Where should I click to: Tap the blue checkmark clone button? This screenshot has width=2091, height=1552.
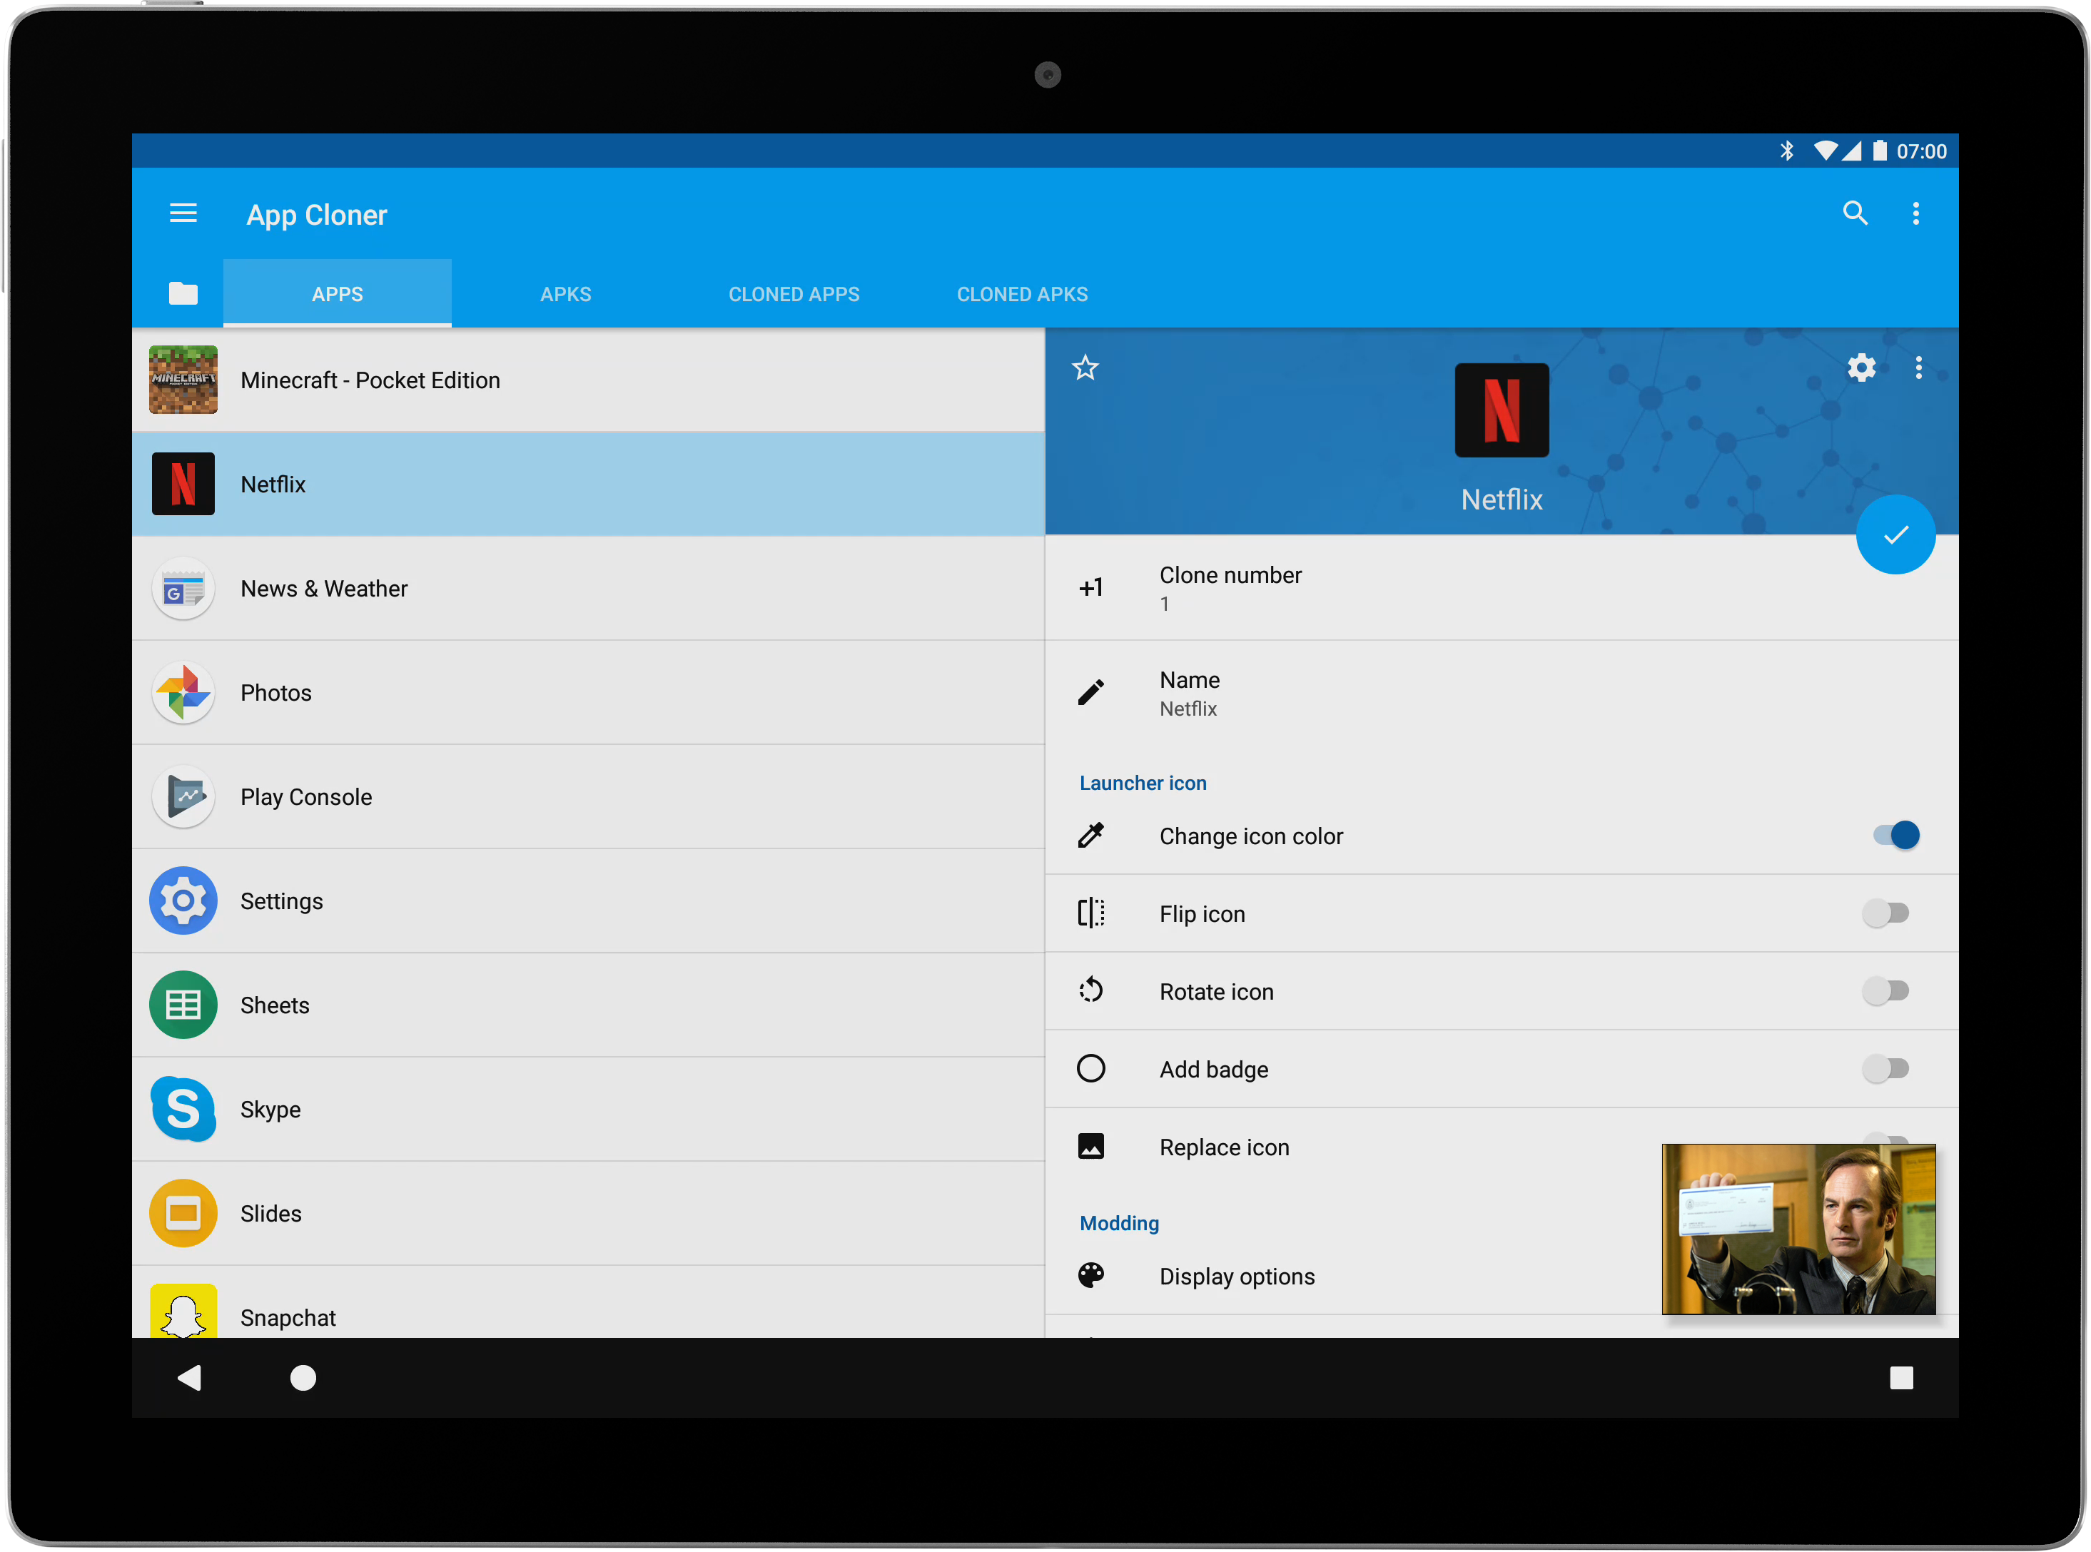[1895, 534]
